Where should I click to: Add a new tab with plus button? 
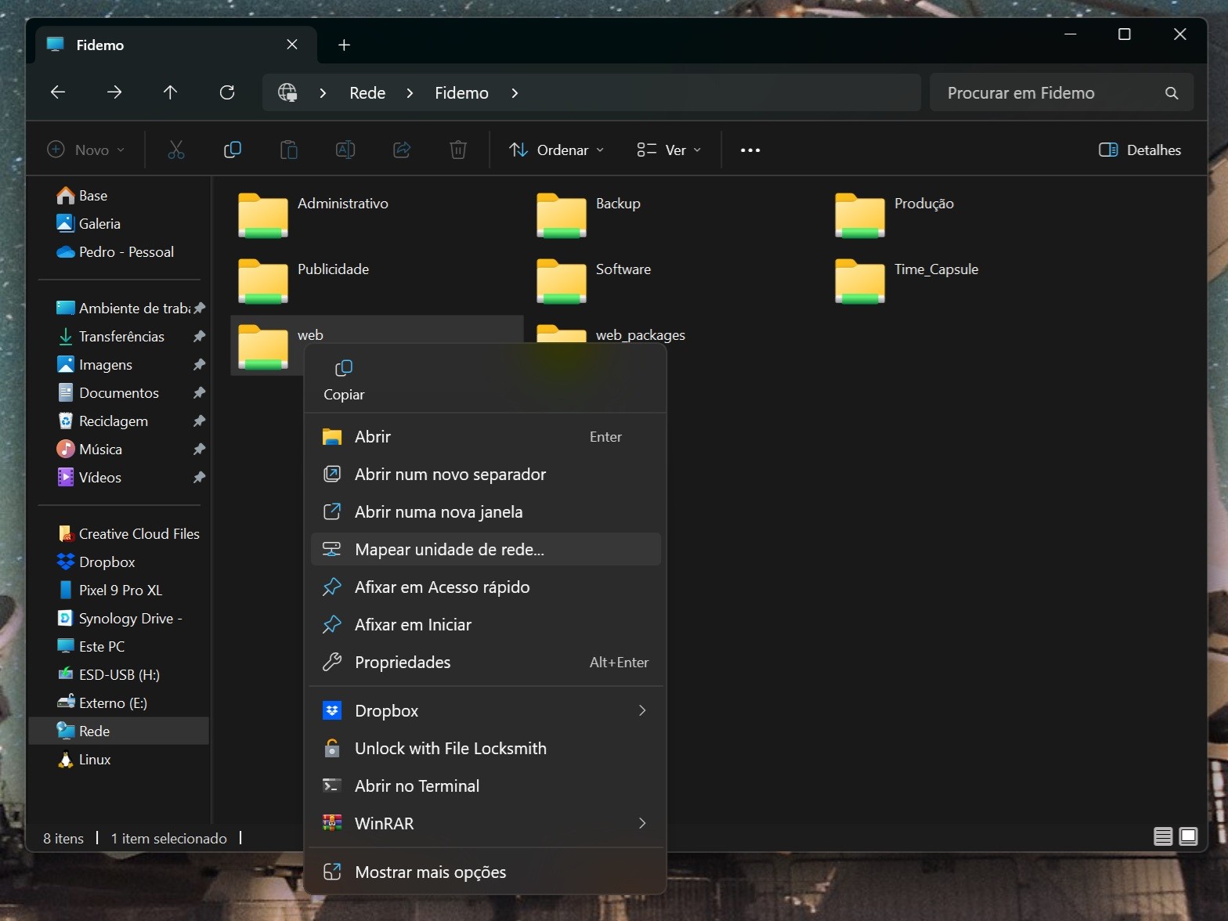(344, 45)
